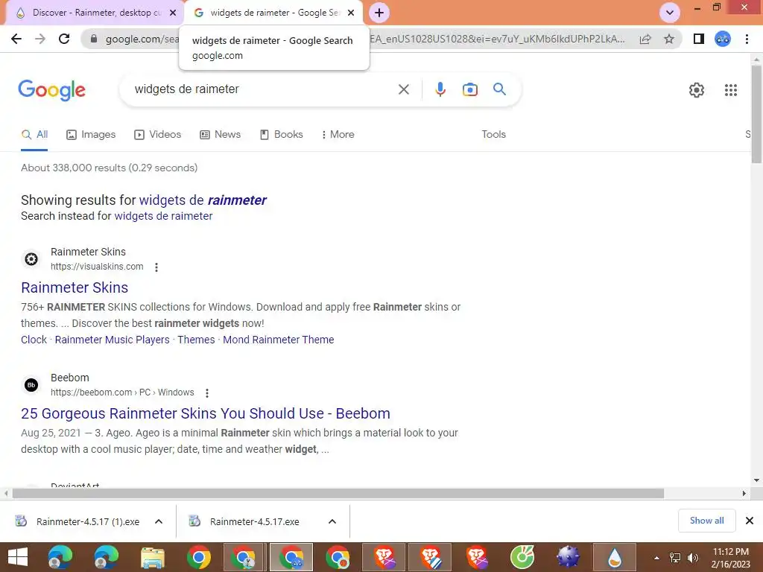The width and height of the screenshot is (763, 572).
Task: Go back to the previous page
Action: [16, 39]
